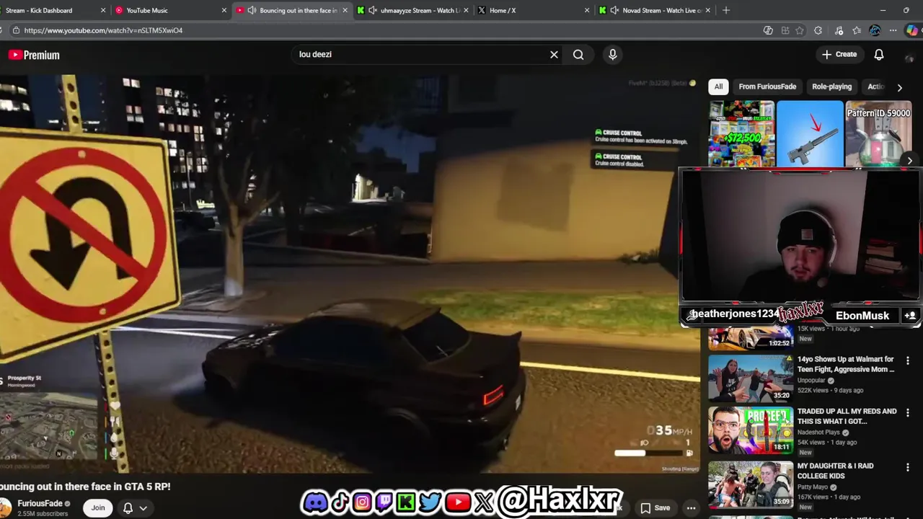Pause the GTA 5 RP video player
Viewport: 923px width, 519px height.
350,274
